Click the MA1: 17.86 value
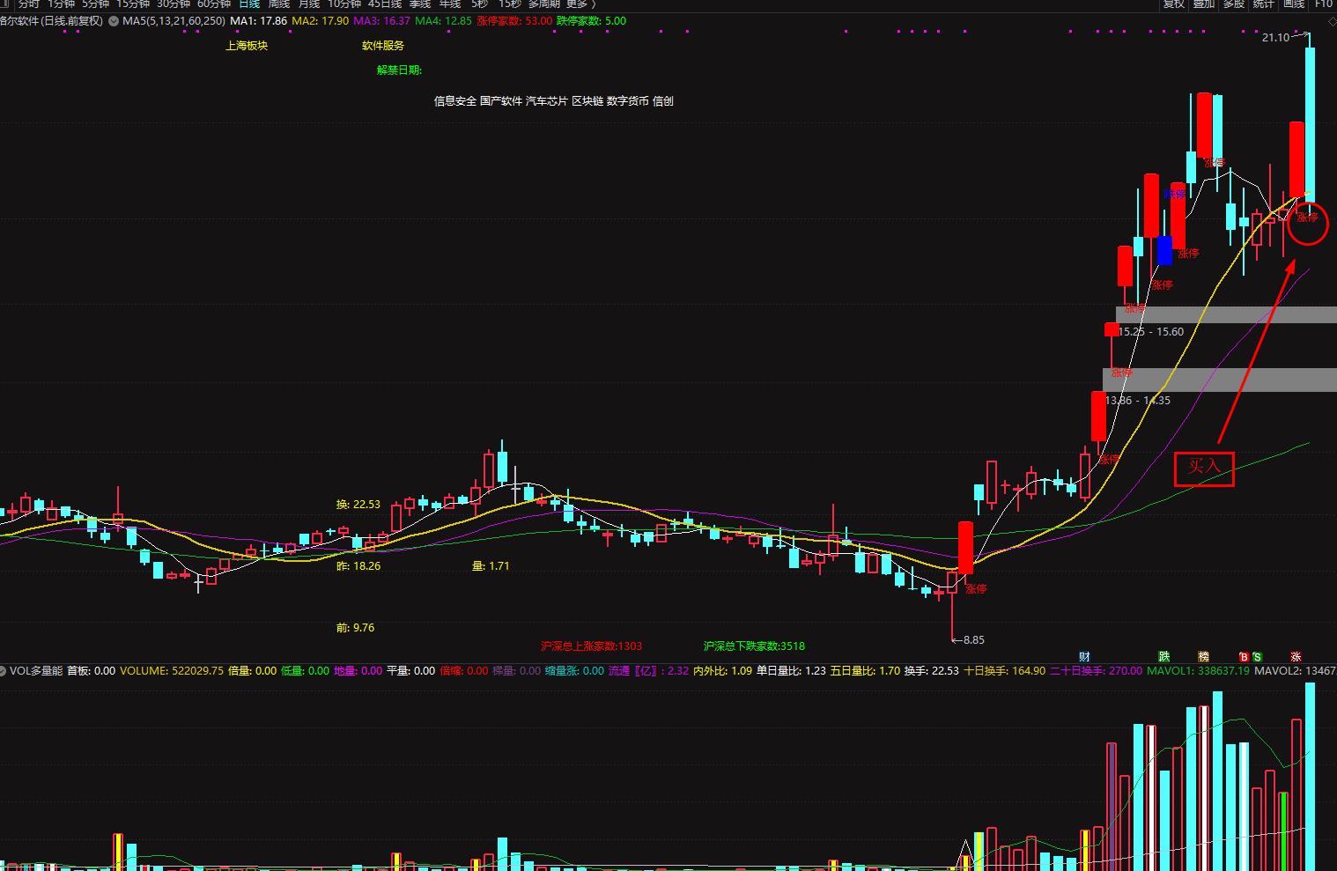Image resolution: width=1337 pixels, height=871 pixels. 259,21
